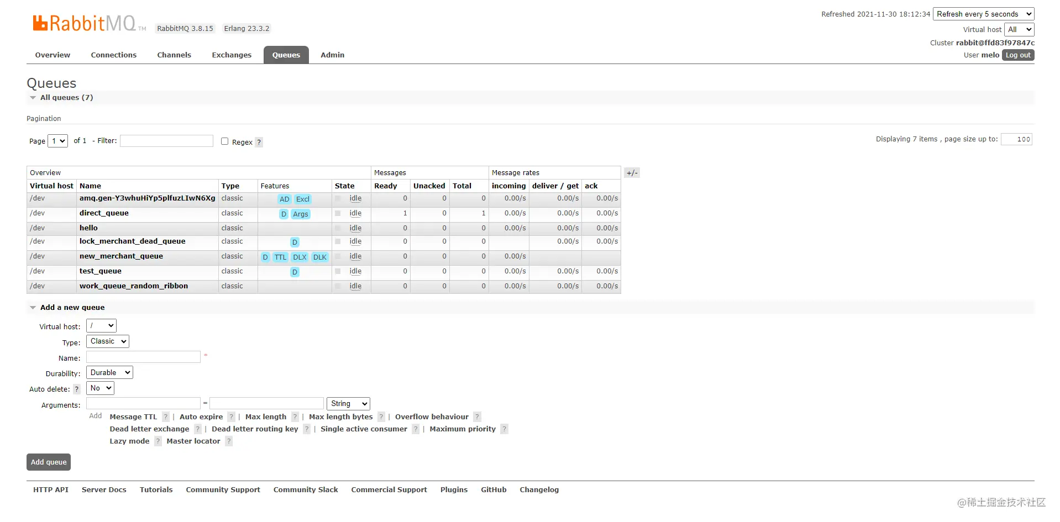Viewport: 1060px width, 522px height.
Task: Go to the Channels tab
Action: [174, 55]
